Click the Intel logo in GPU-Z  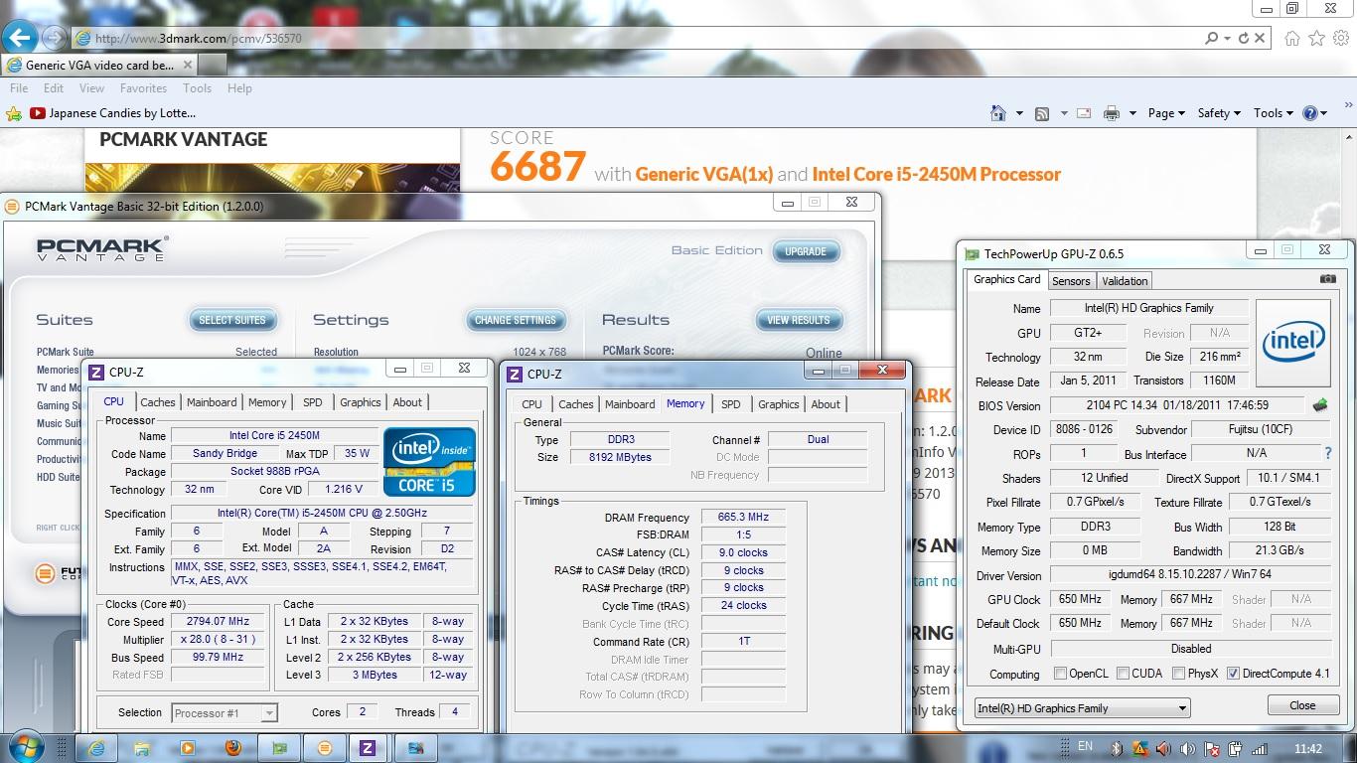[x=1293, y=343]
